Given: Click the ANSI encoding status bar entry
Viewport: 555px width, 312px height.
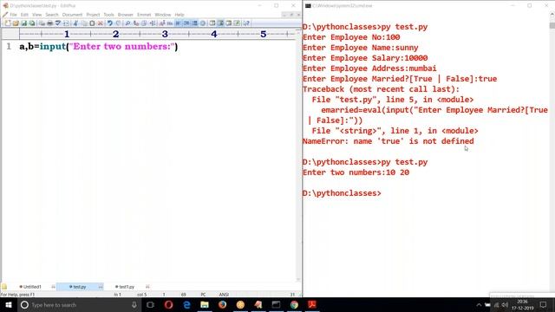Looking at the screenshot, I should point(224,295).
